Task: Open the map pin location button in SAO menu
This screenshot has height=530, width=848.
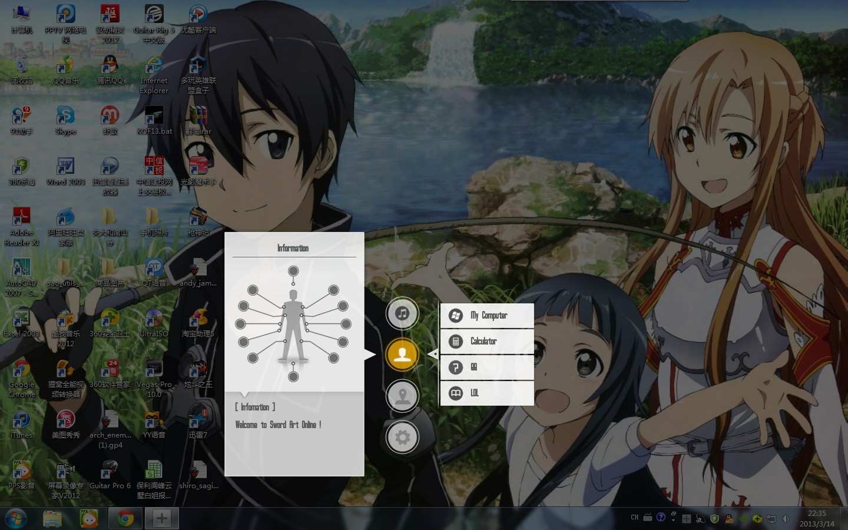Action: [402, 395]
